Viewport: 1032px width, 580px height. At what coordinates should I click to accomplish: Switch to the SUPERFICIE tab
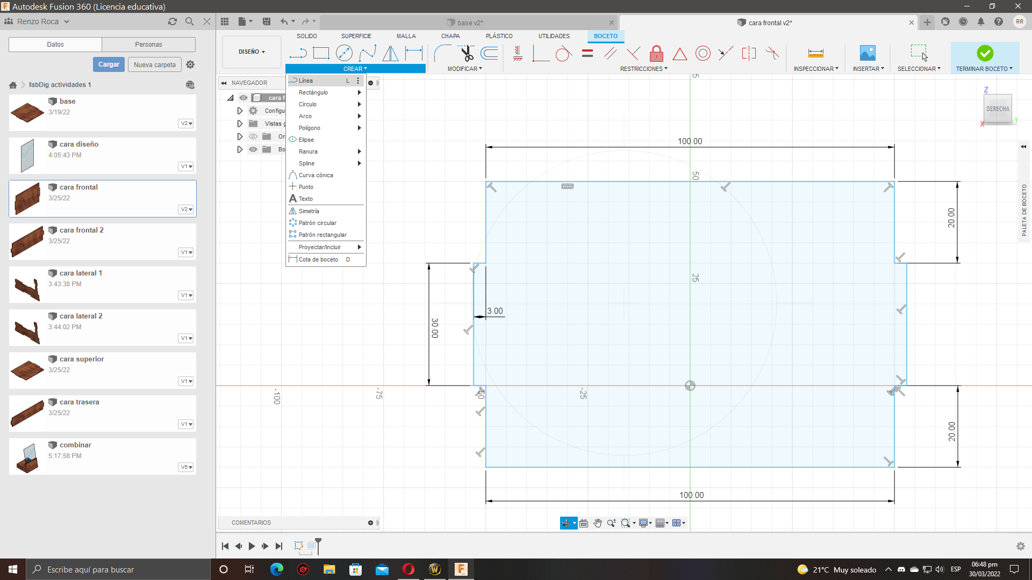(x=356, y=36)
